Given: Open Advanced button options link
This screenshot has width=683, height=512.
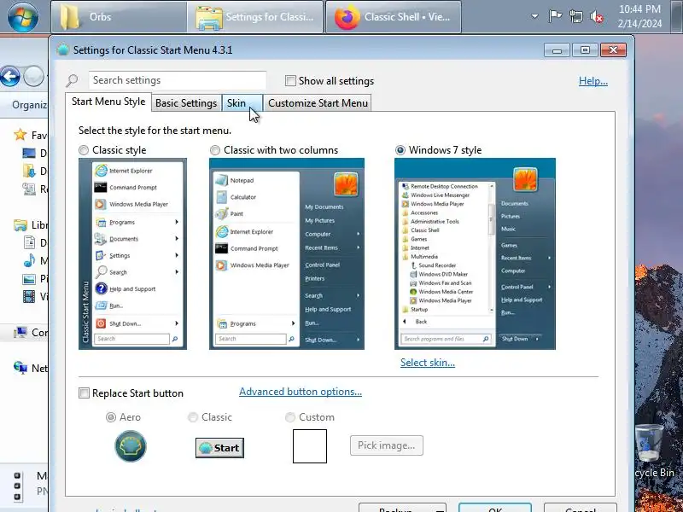Looking at the screenshot, I should (x=301, y=392).
